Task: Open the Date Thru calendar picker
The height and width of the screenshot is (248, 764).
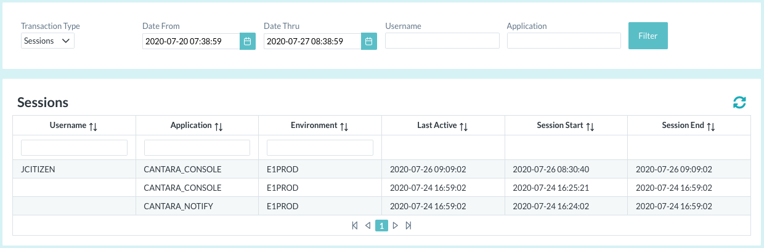Action: (368, 41)
